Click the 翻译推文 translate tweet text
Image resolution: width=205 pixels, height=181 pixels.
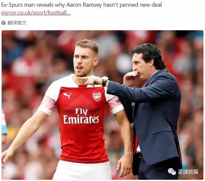click(x=17, y=23)
